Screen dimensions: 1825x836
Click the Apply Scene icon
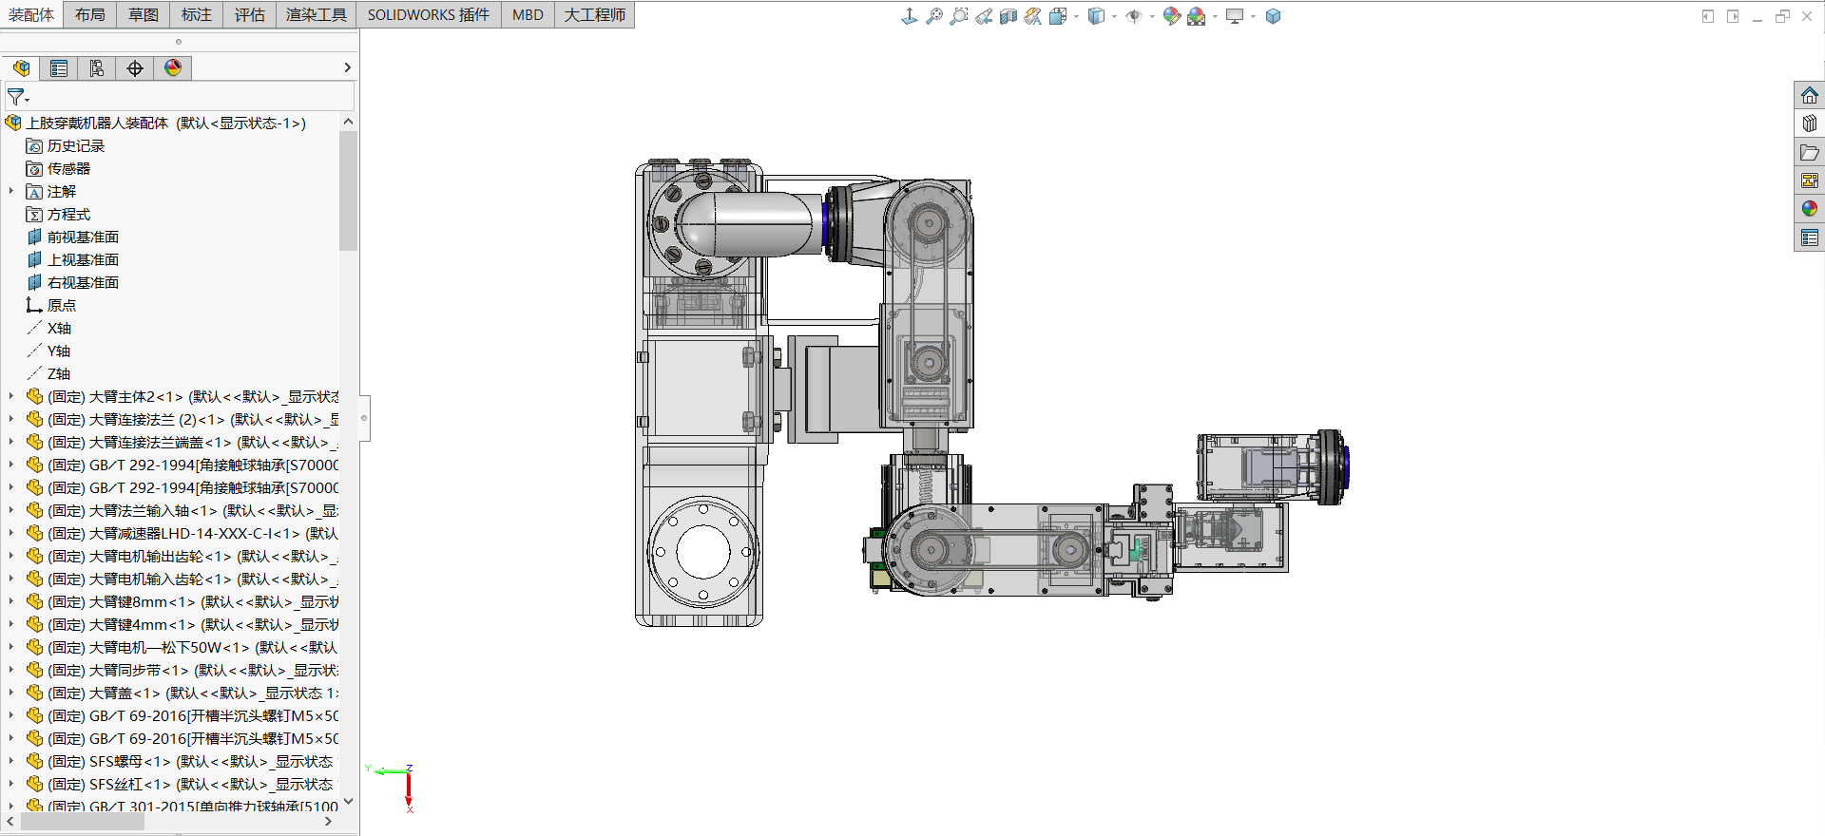click(1197, 16)
